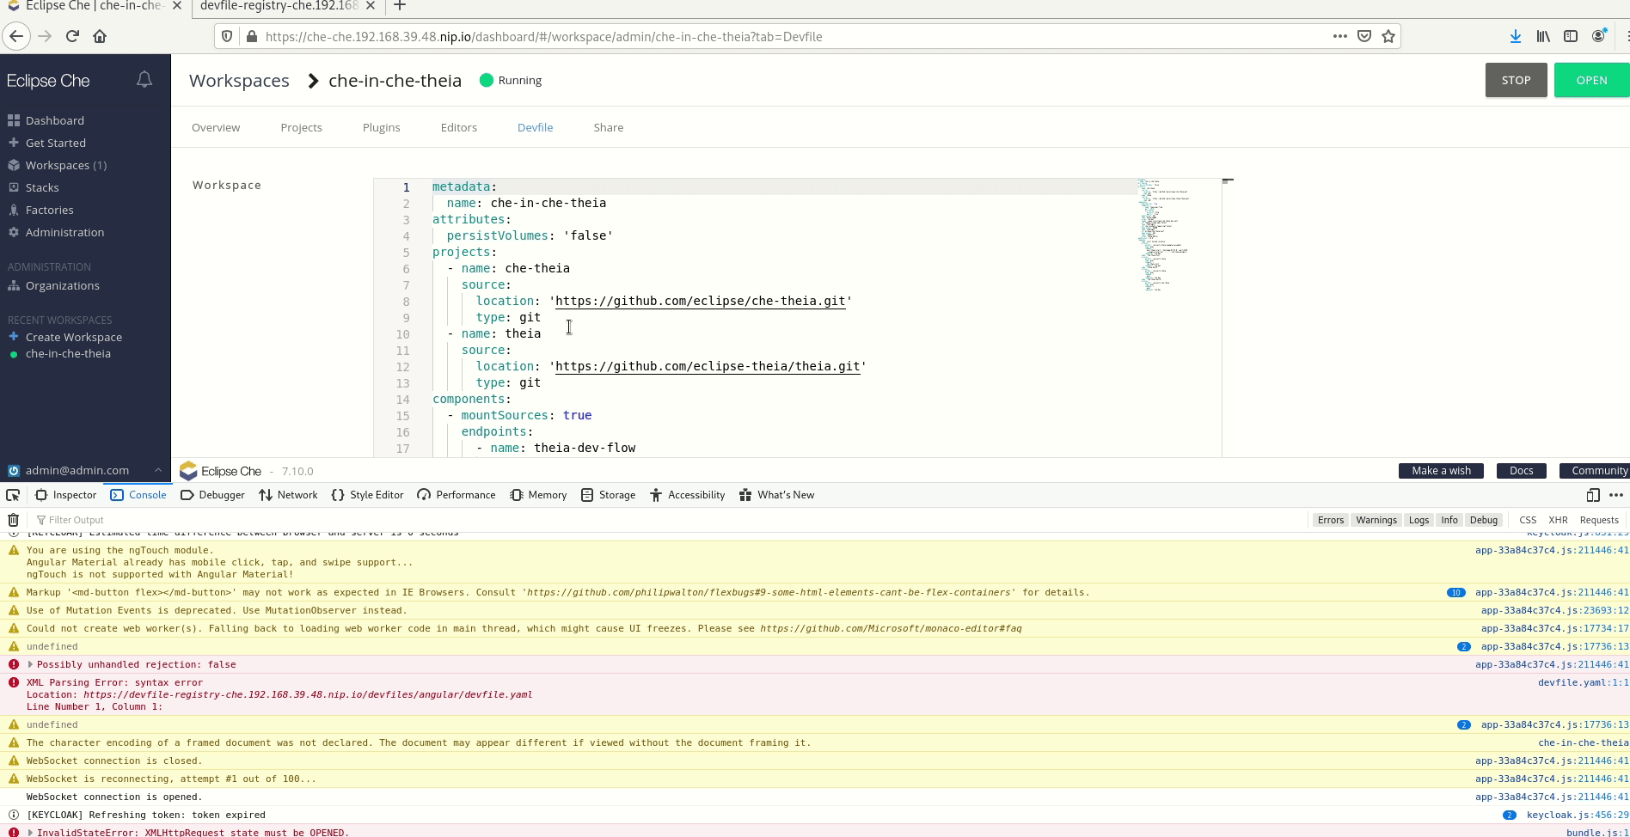Select the element picker icon in devtools

[12, 495]
